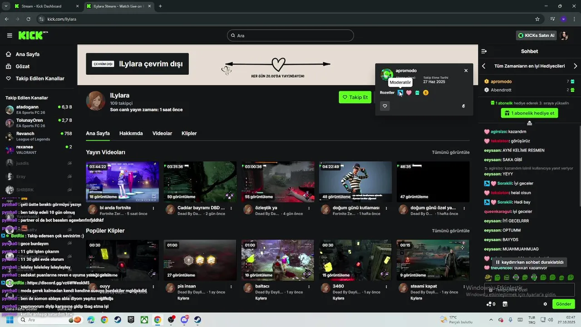Go to Gözat in the sidebar

tap(18, 66)
